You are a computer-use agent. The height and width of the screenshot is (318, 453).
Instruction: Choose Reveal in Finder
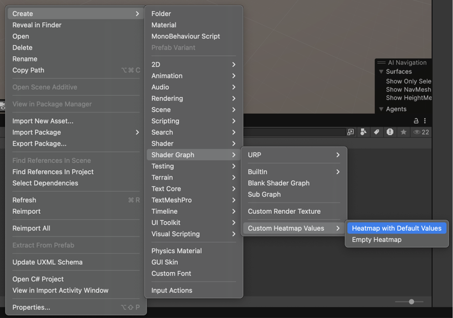pos(76,25)
